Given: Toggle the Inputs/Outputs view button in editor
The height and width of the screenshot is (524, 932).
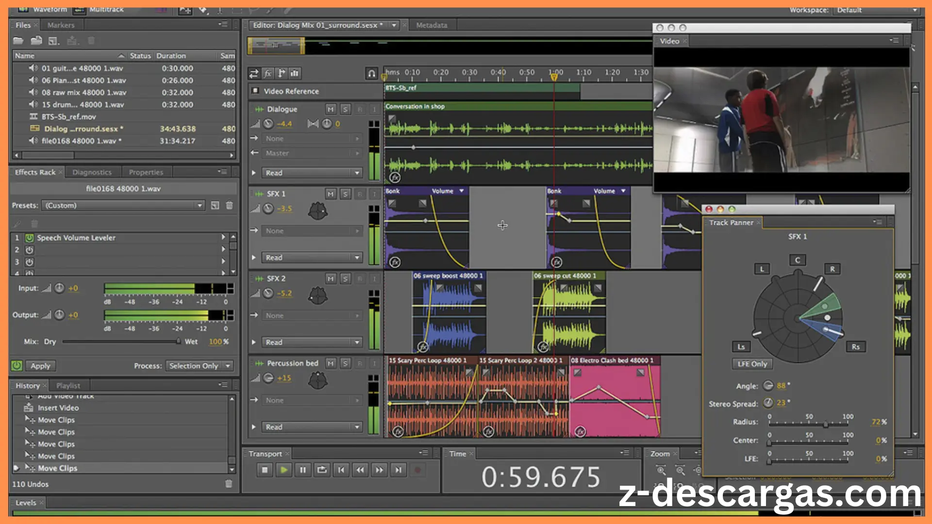Looking at the screenshot, I should pos(254,73).
